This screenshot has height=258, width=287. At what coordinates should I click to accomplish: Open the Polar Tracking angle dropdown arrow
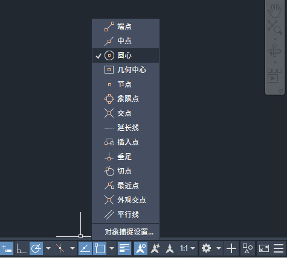click(x=48, y=248)
